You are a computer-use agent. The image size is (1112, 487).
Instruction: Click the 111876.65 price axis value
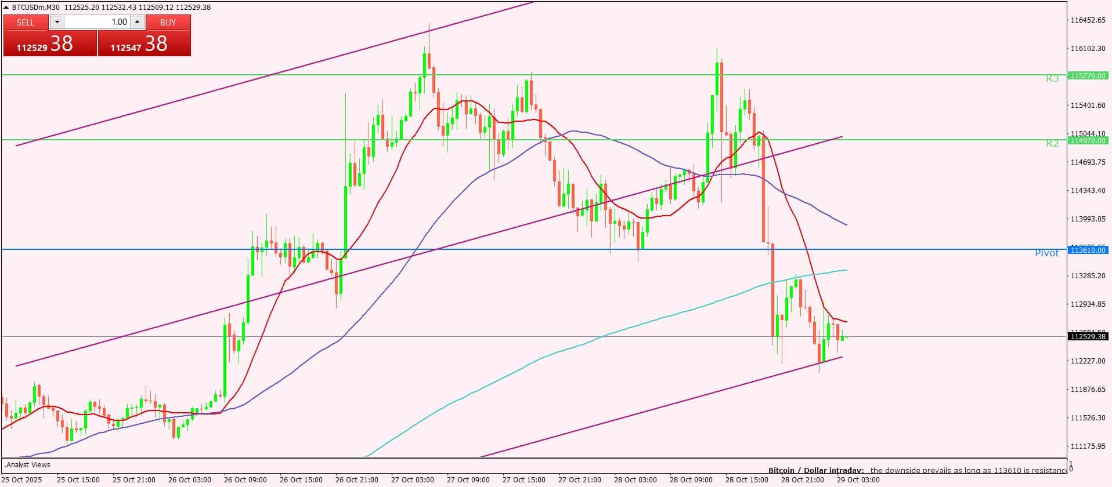click(x=1088, y=389)
